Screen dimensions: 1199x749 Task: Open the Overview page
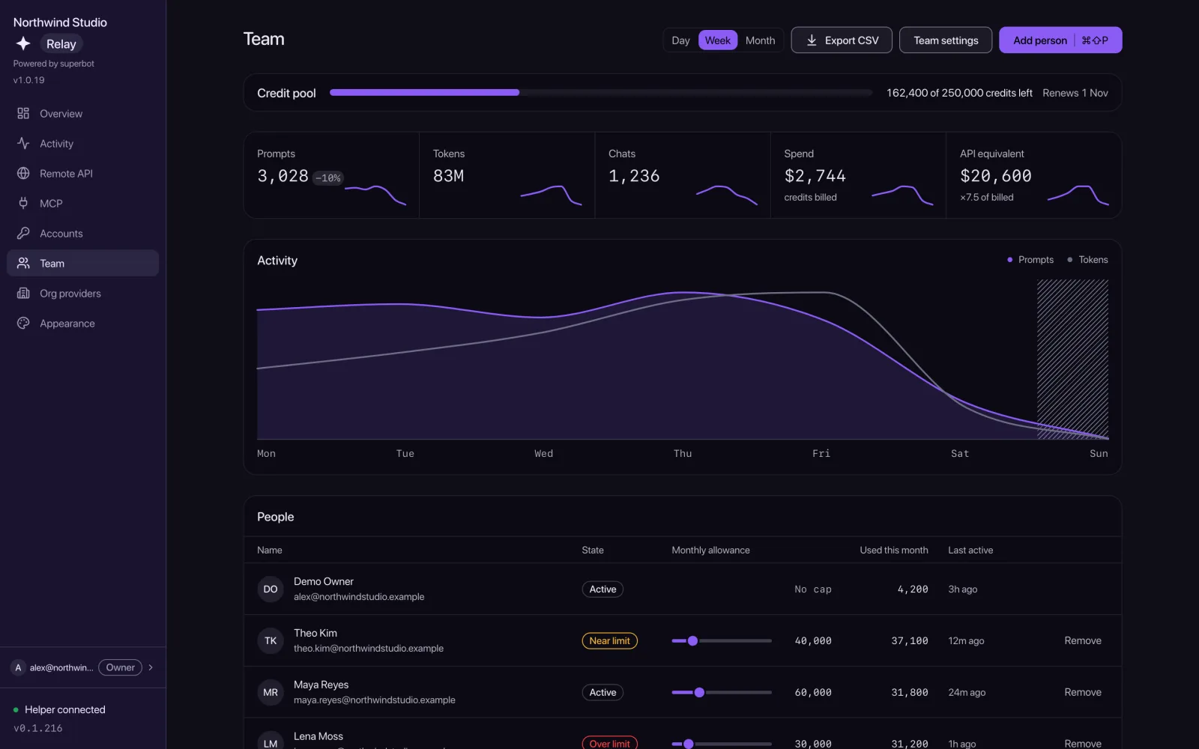coord(82,113)
